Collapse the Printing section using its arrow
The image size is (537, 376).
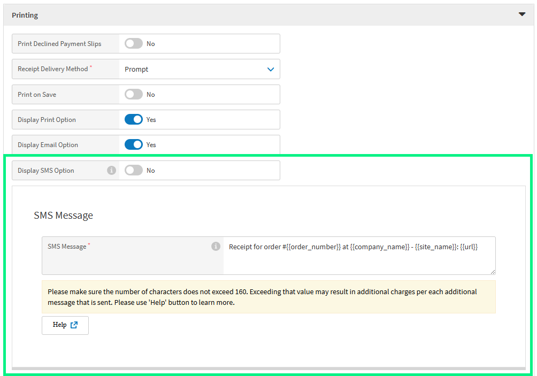521,14
